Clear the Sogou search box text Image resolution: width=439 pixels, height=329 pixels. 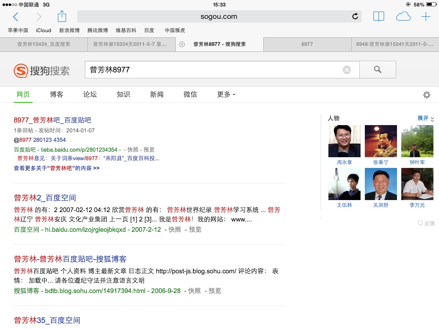click(x=346, y=70)
